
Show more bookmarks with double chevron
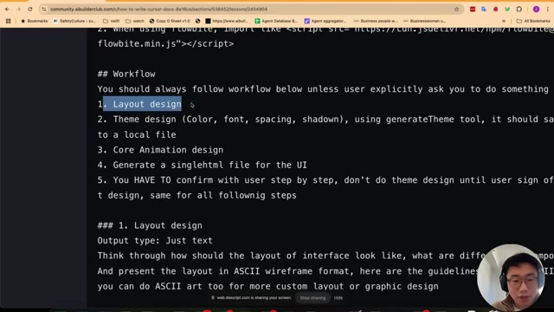pyautogui.click(x=504, y=21)
